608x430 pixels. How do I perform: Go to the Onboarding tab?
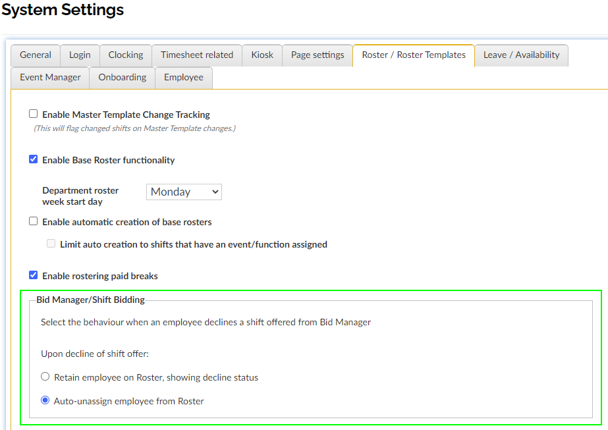click(123, 78)
